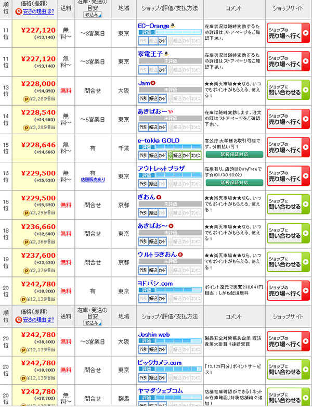Screen dimensions: 312x407
Task: Click the P point icon next to ¥2,366相当
Action: click(26, 242)
